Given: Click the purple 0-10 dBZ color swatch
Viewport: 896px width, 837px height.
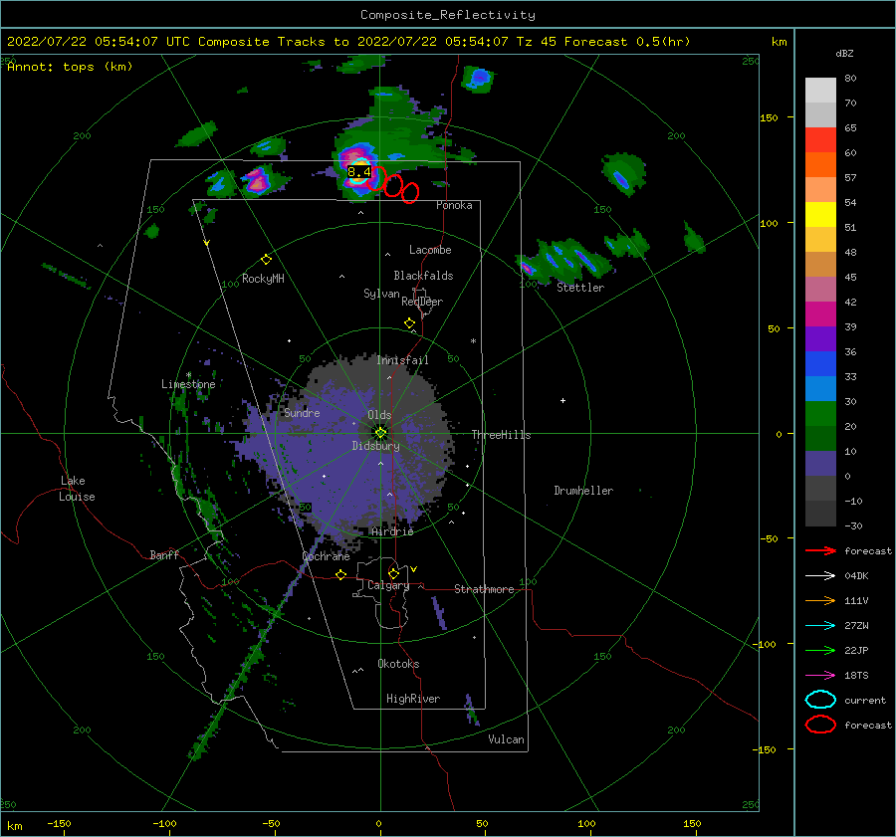Looking at the screenshot, I should 820,464.
